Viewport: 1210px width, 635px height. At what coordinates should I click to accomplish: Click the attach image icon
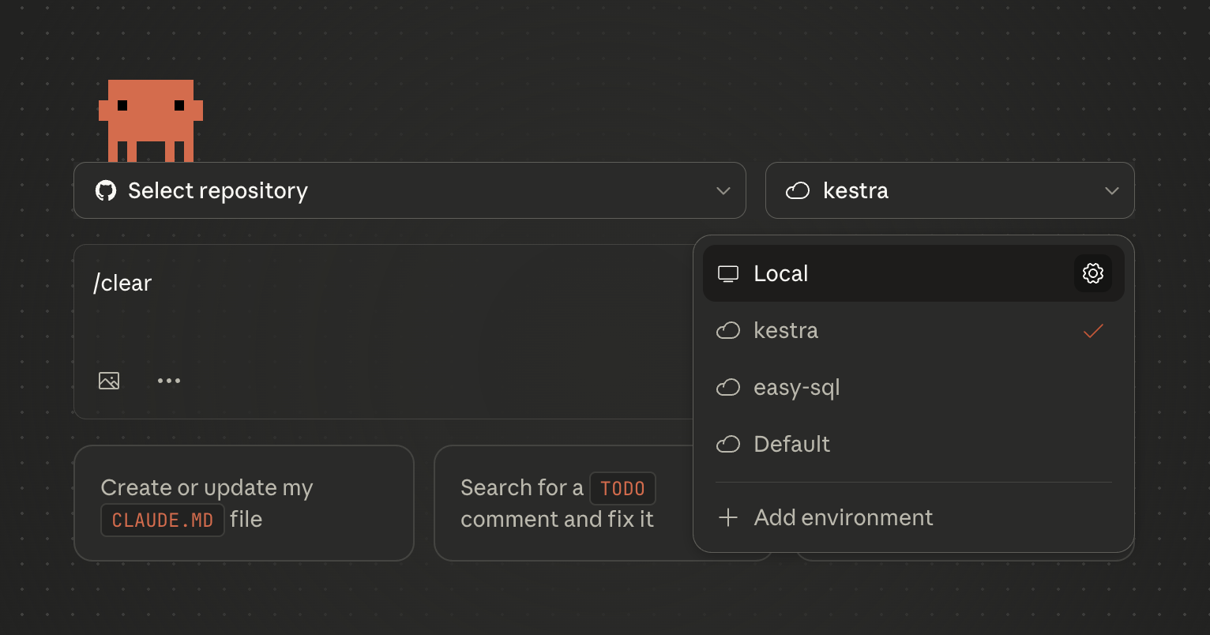tap(109, 381)
